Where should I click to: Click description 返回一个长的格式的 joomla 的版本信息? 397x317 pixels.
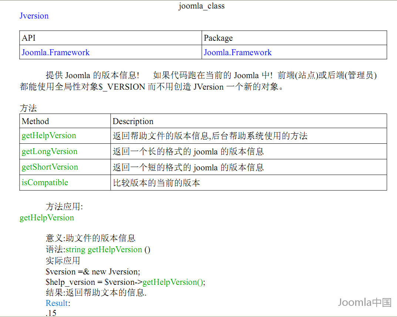(188, 152)
